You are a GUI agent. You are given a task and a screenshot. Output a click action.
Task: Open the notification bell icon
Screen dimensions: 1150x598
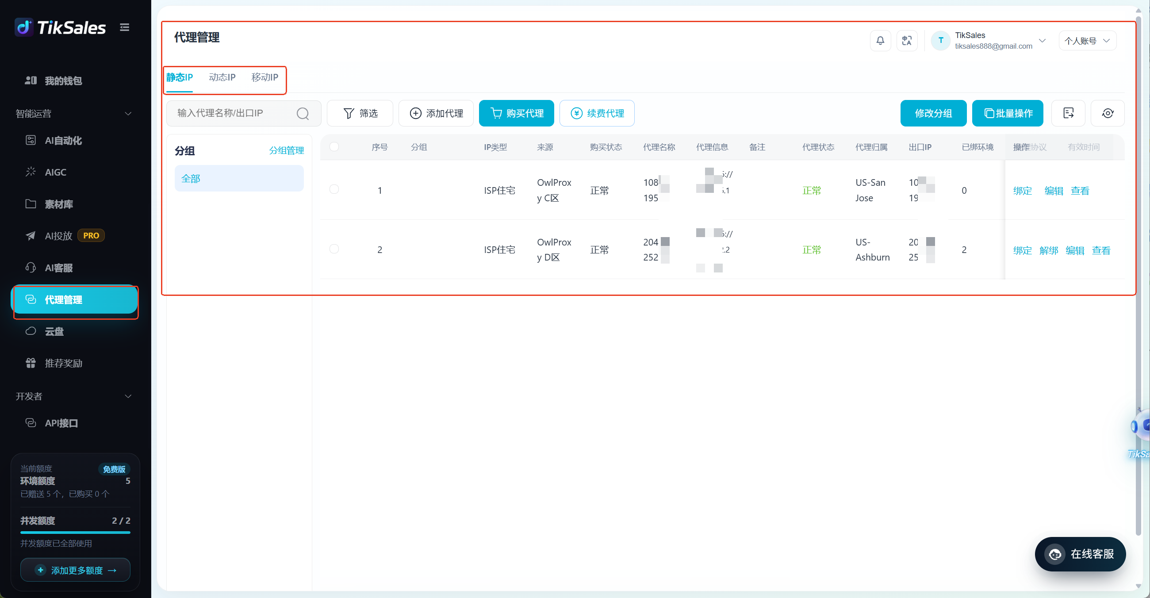point(880,41)
